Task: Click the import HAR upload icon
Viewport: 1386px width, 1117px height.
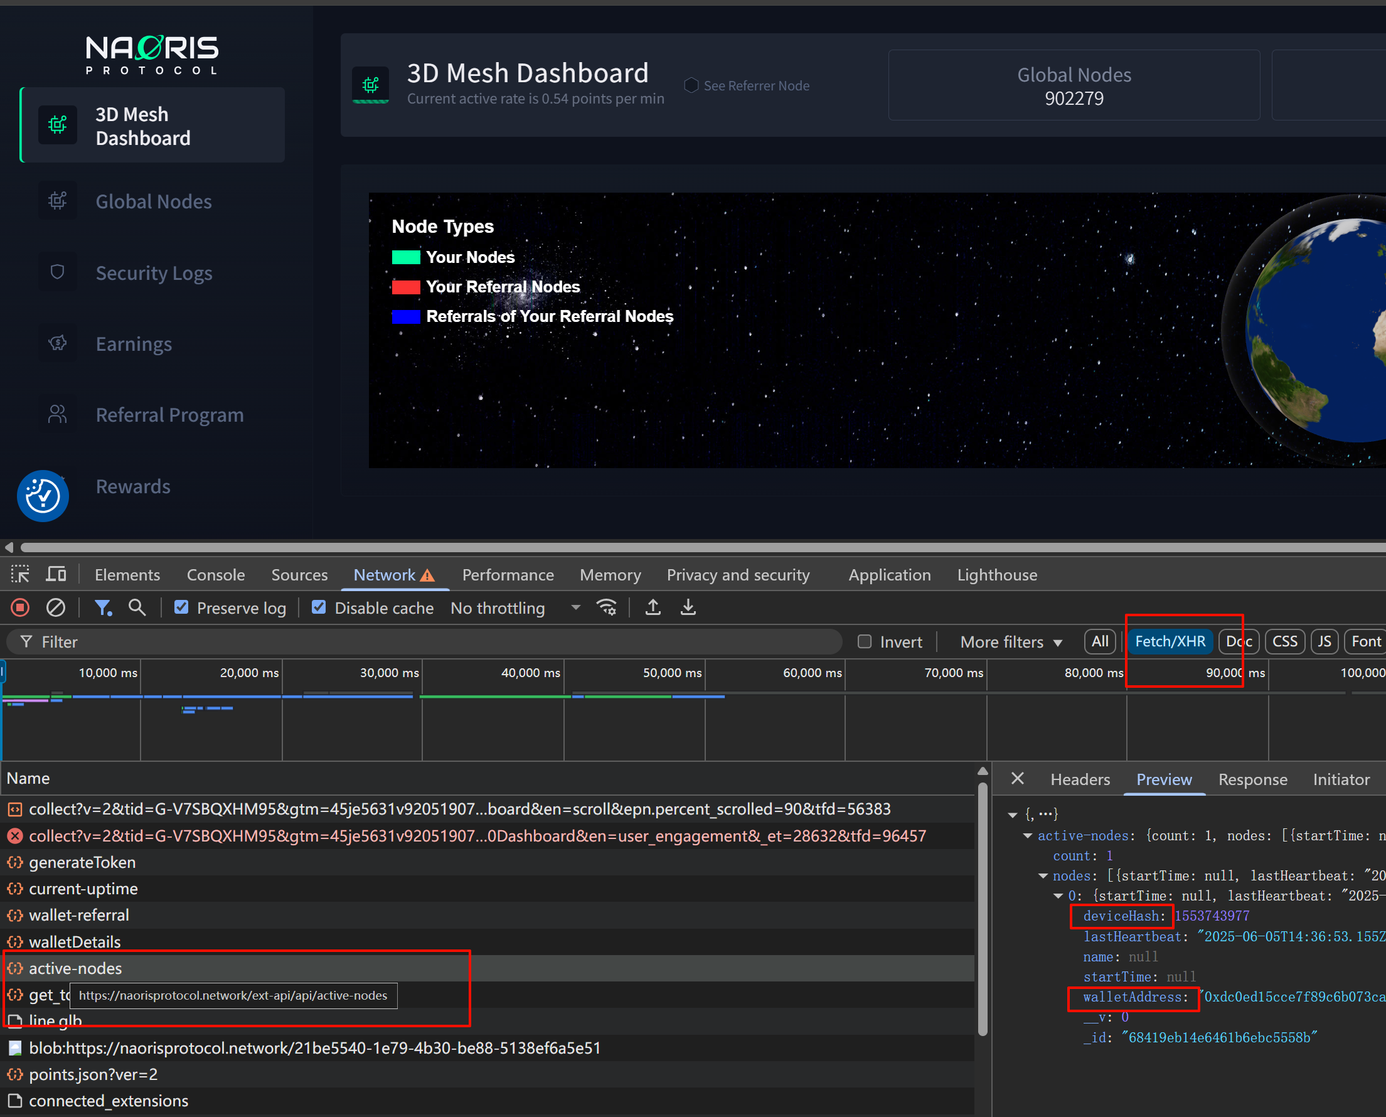Action: pos(653,607)
